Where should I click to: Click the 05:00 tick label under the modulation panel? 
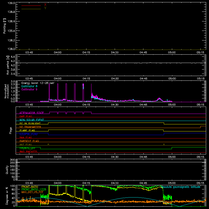[172, 105]
